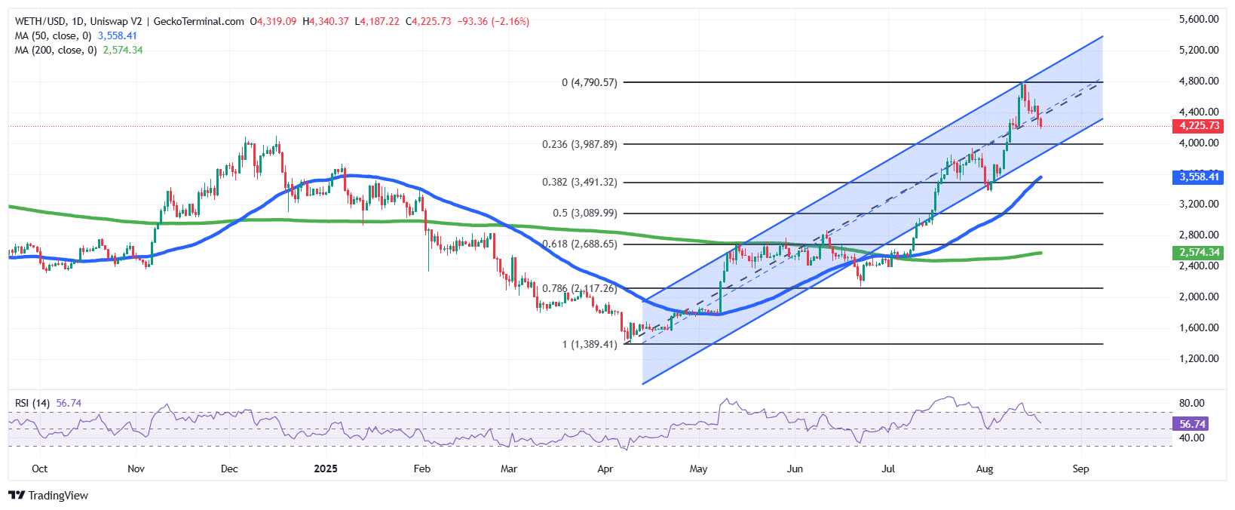The image size is (1235, 510).
Task: Click the Oct label on time axis
Action: pos(40,469)
